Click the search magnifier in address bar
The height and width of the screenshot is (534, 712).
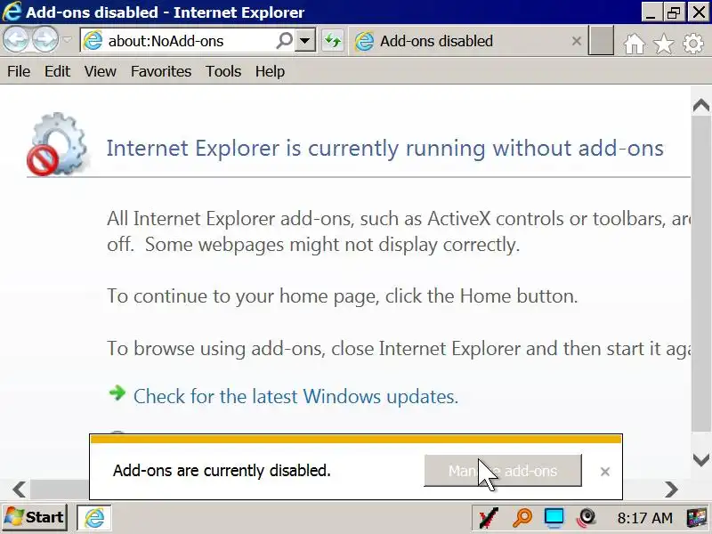285,41
